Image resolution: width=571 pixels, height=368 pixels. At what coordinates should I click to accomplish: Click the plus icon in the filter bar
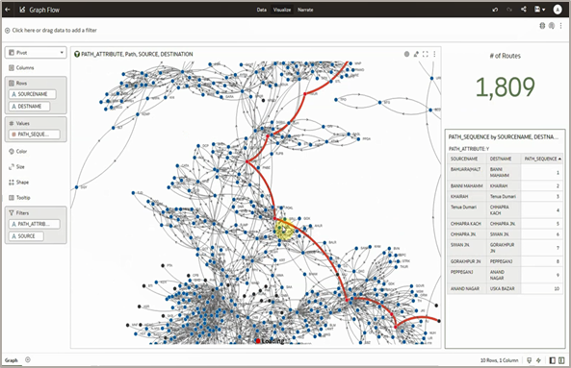[8, 31]
